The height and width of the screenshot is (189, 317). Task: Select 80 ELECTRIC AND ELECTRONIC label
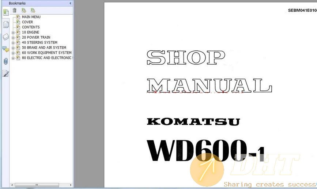[x=47, y=58]
